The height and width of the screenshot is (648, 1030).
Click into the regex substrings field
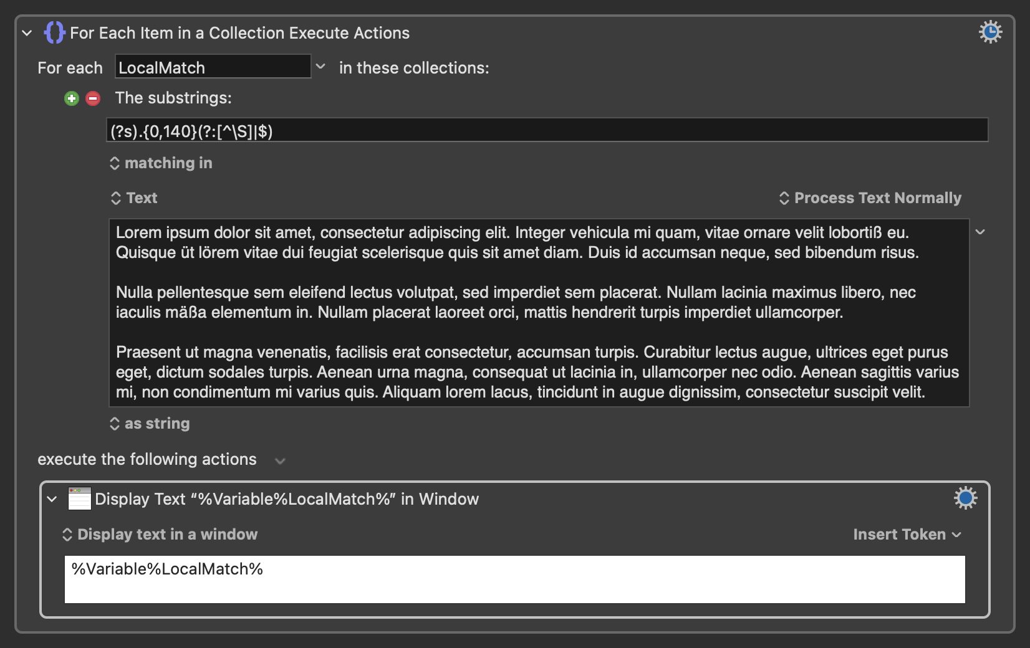pos(547,130)
